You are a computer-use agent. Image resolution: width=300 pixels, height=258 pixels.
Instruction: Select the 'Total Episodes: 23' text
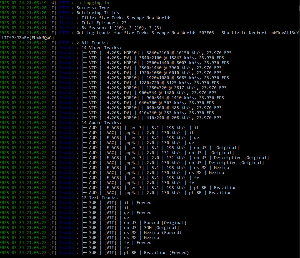104,23
